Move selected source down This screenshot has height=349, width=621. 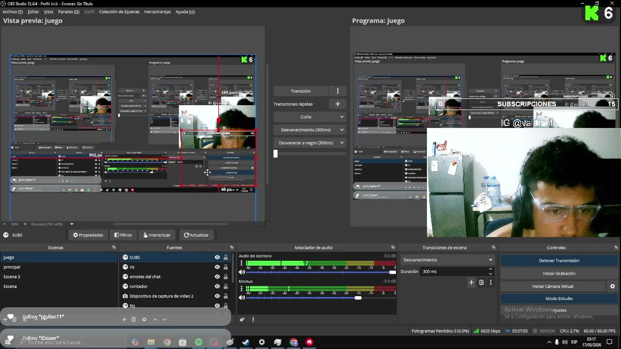[164, 319]
